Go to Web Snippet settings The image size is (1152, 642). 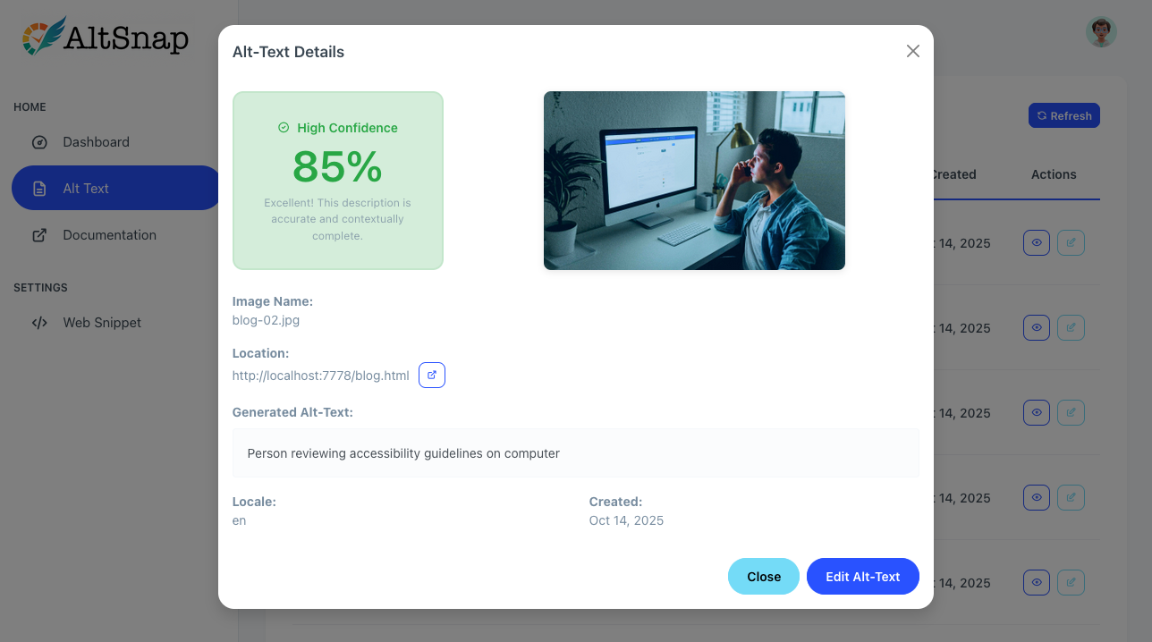tap(102, 323)
